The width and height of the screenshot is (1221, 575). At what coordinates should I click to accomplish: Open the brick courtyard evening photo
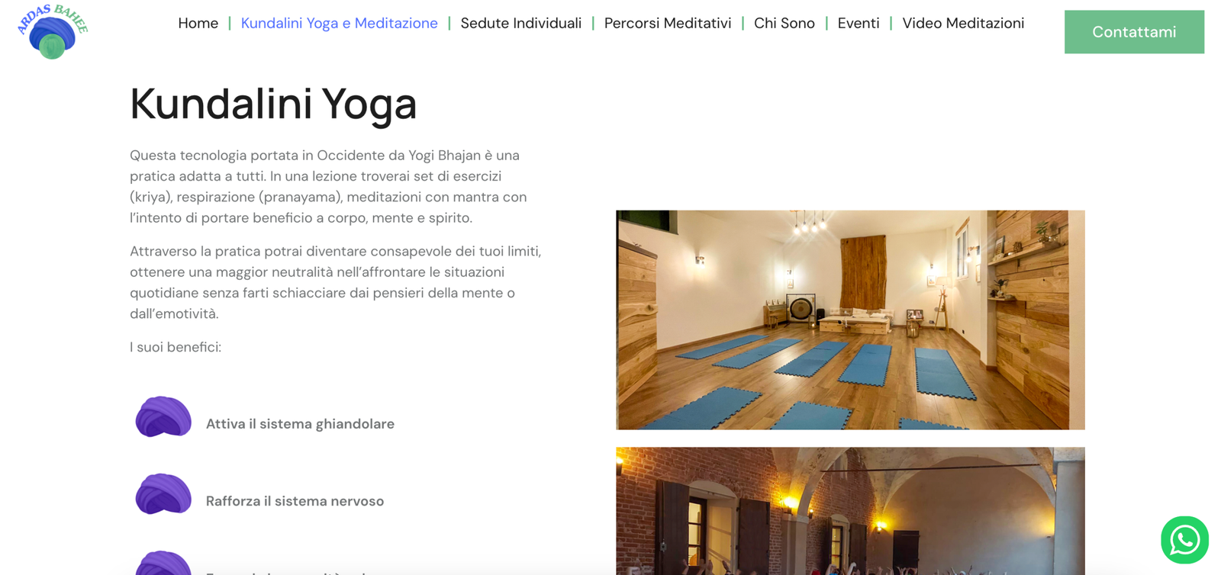[x=850, y=511]
